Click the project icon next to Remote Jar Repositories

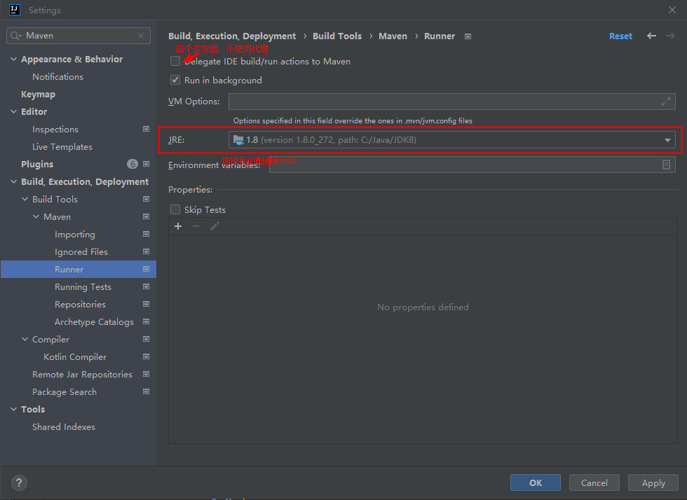pyautogui.click(x=147, y=375)
